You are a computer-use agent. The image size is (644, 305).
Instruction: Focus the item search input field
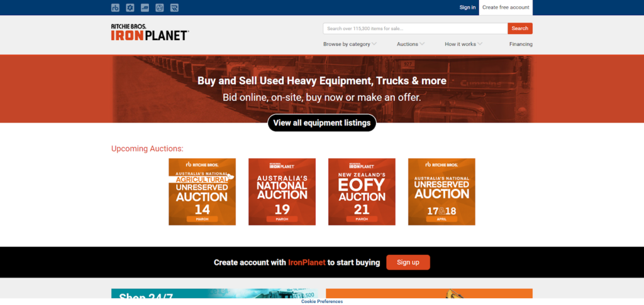(x=415, y=28)
